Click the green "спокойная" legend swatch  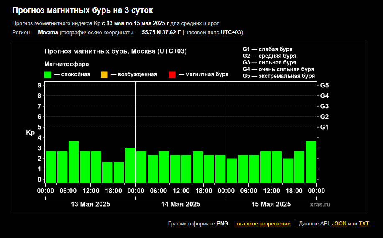click(x=48, y=74)
